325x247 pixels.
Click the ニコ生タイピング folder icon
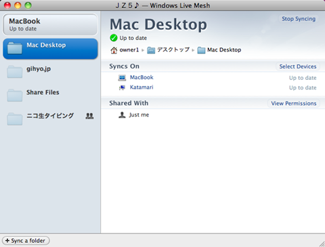tap(15, 118)
